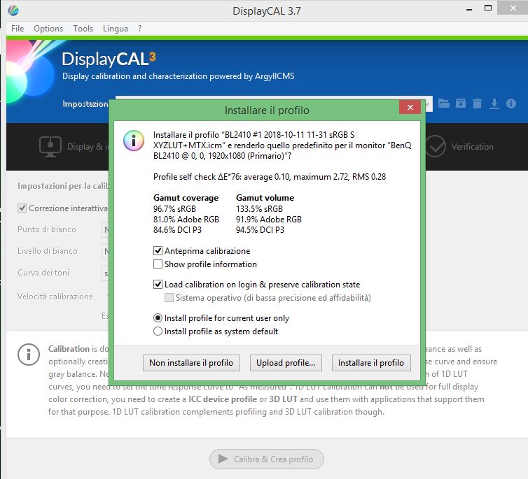
Task: Click the disabled Sistema operativo checkbox
Action: click(x=169, y=298)
